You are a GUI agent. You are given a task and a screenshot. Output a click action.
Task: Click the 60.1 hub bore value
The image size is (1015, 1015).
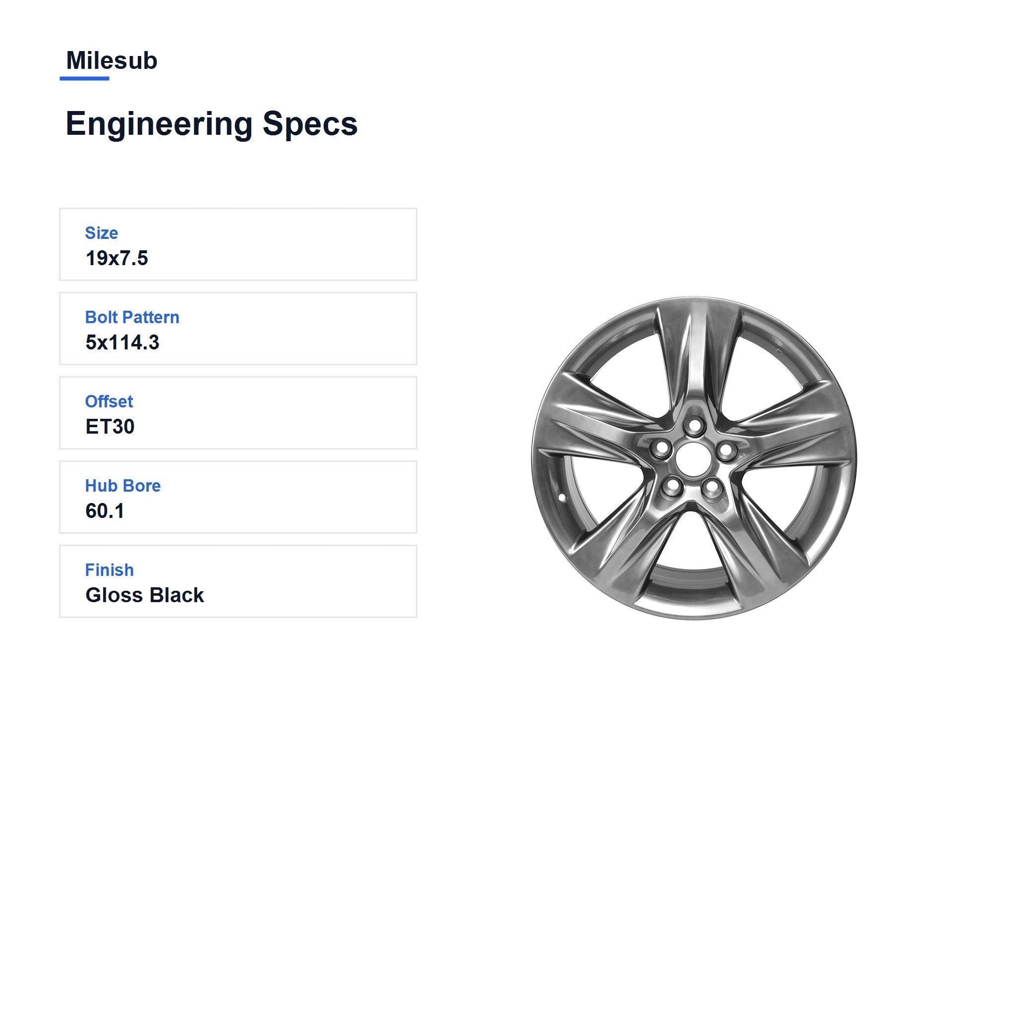pyautogui.click(x=105, y=510)
